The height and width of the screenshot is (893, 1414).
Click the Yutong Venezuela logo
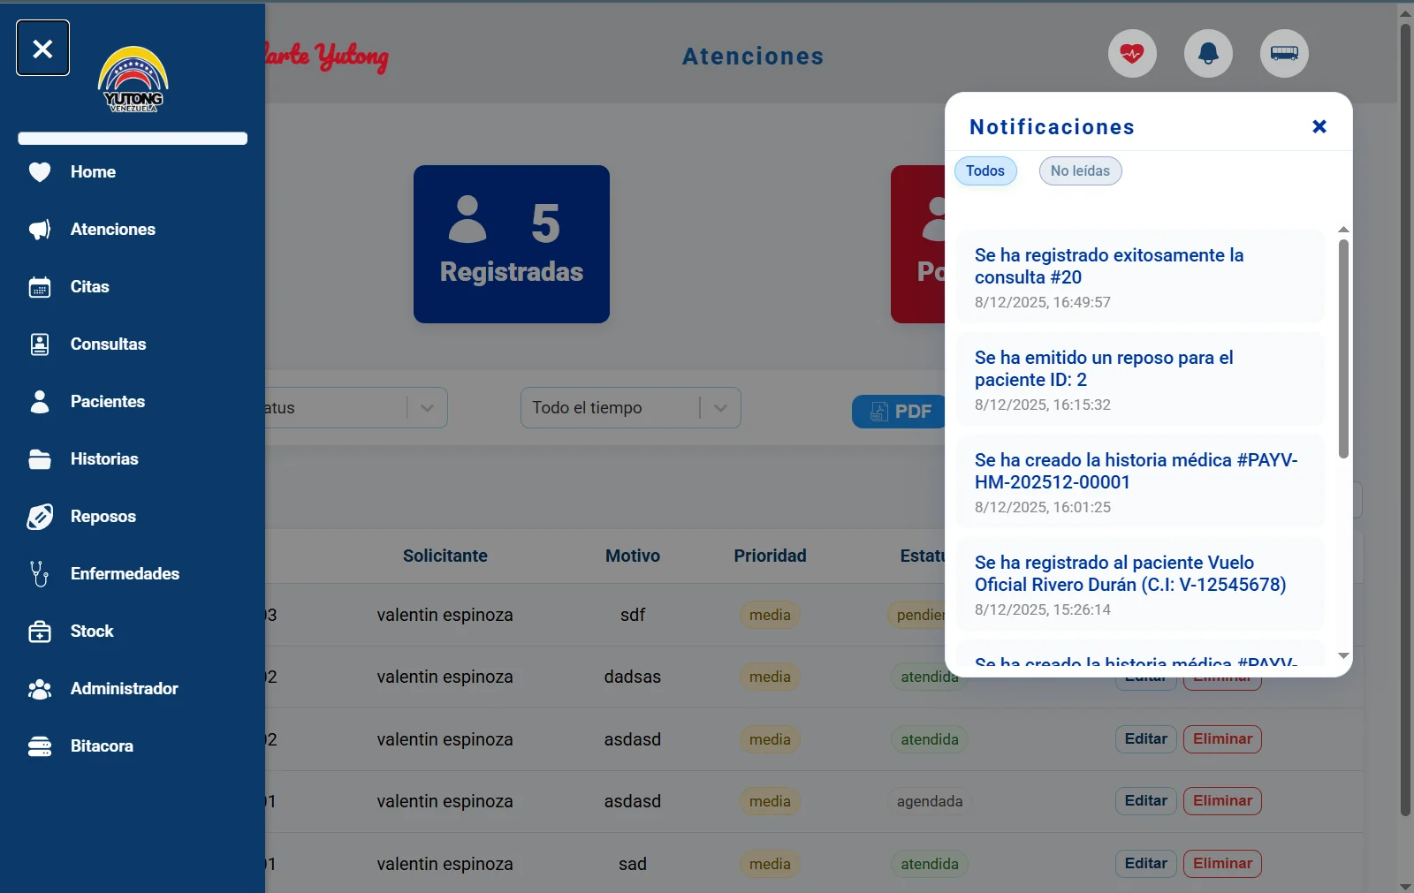click(x=133, y=79)
